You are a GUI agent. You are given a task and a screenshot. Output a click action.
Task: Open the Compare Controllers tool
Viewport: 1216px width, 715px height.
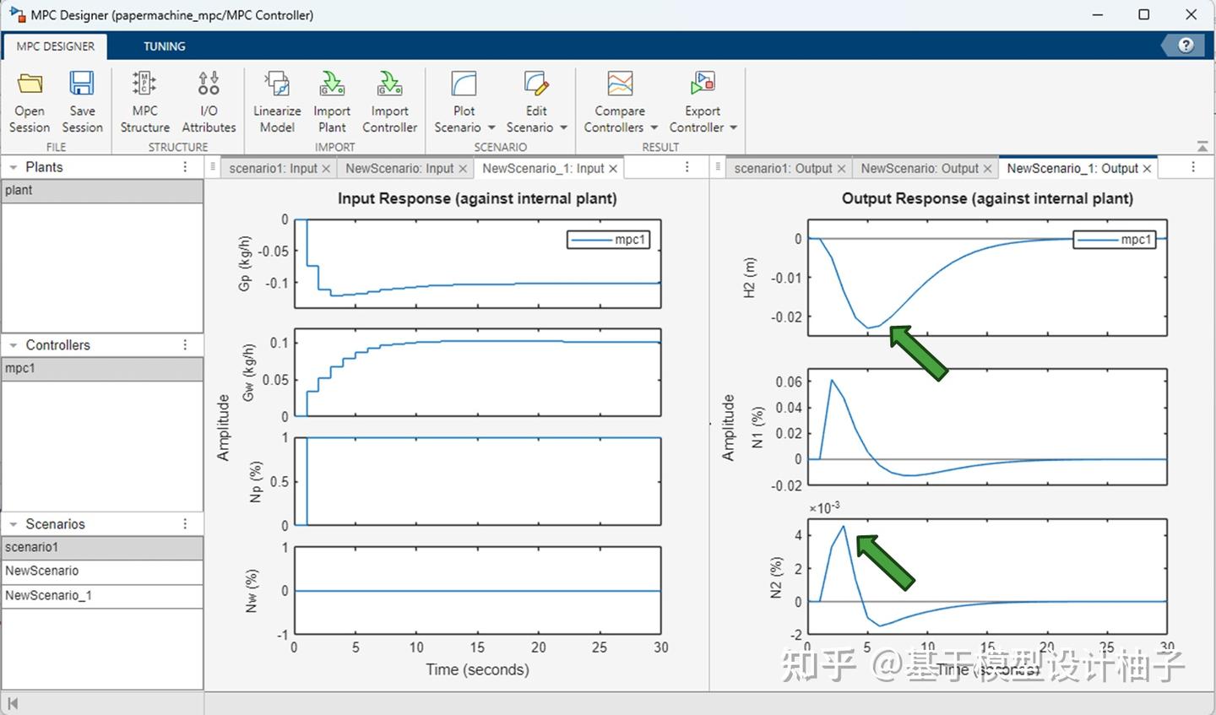619,101
